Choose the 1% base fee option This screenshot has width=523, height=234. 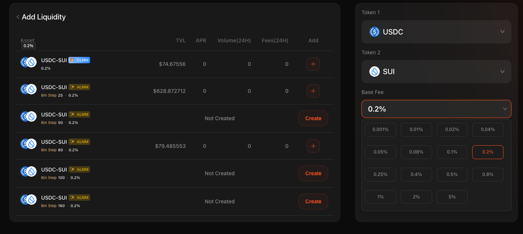380,197
